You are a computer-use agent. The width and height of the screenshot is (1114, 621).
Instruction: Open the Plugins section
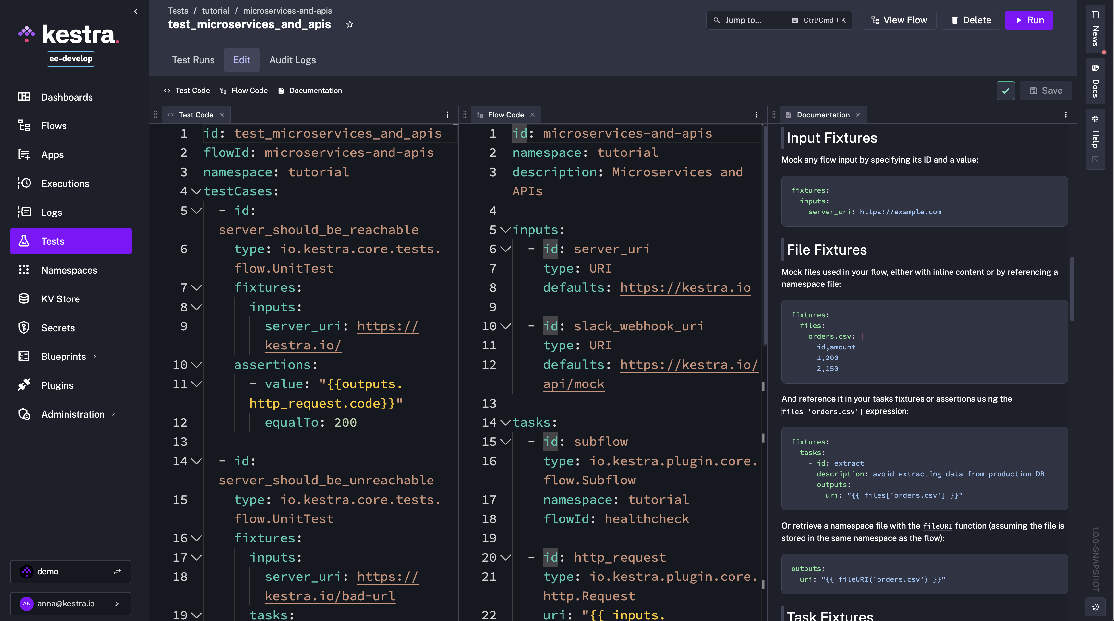pyautogui.click(x=57, y=385)
